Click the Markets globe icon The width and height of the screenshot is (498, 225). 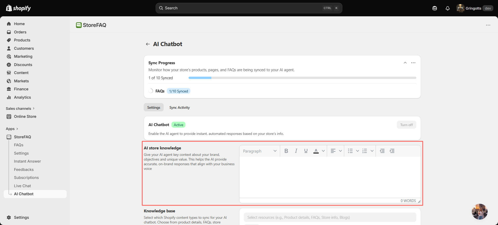9,81
